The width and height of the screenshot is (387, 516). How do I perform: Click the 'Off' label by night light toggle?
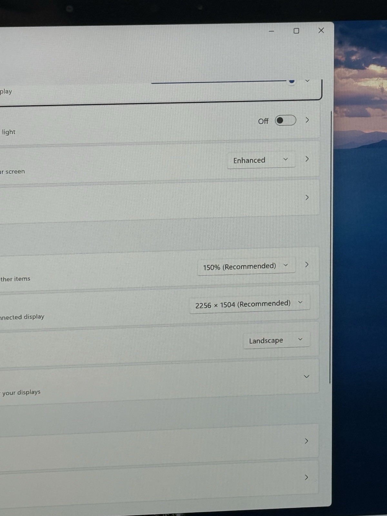[263, 121]
